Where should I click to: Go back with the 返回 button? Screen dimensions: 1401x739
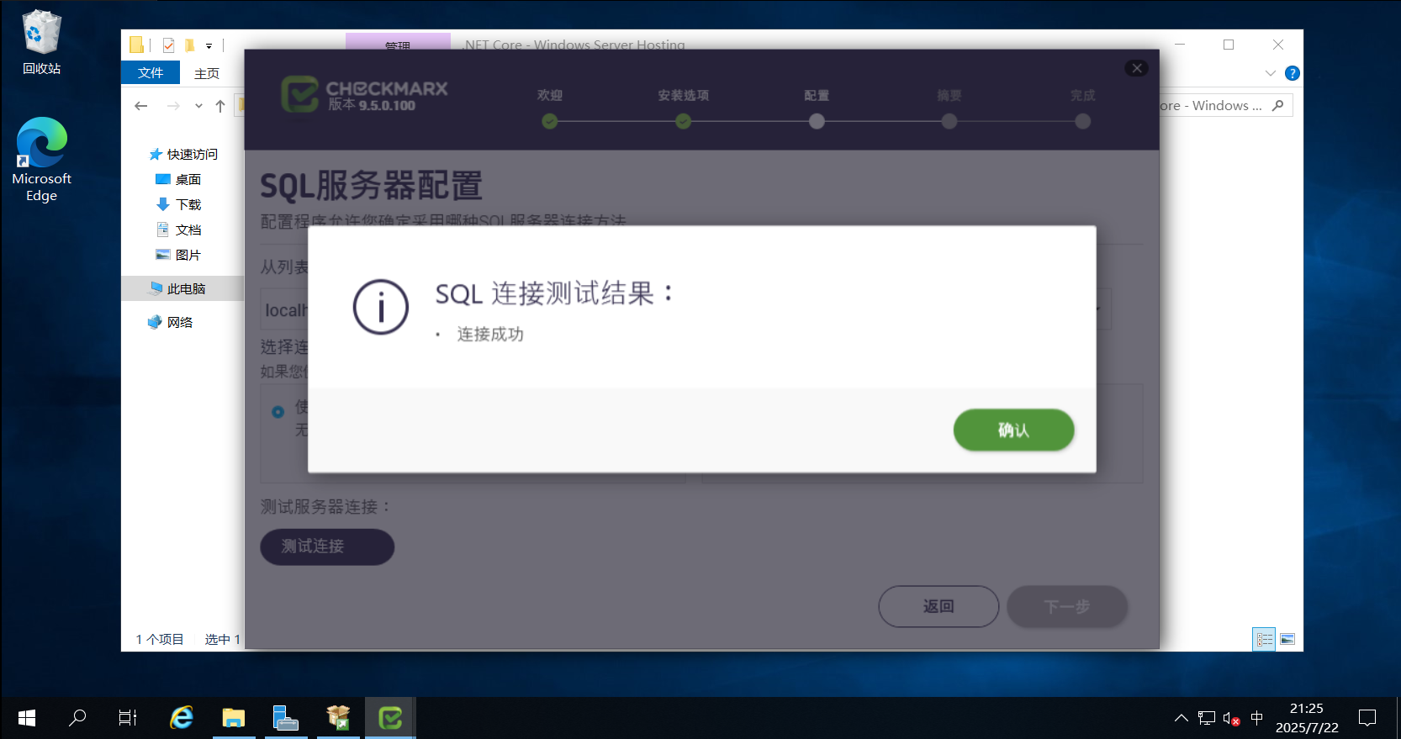pyautogui.click(x=938, y=606)
